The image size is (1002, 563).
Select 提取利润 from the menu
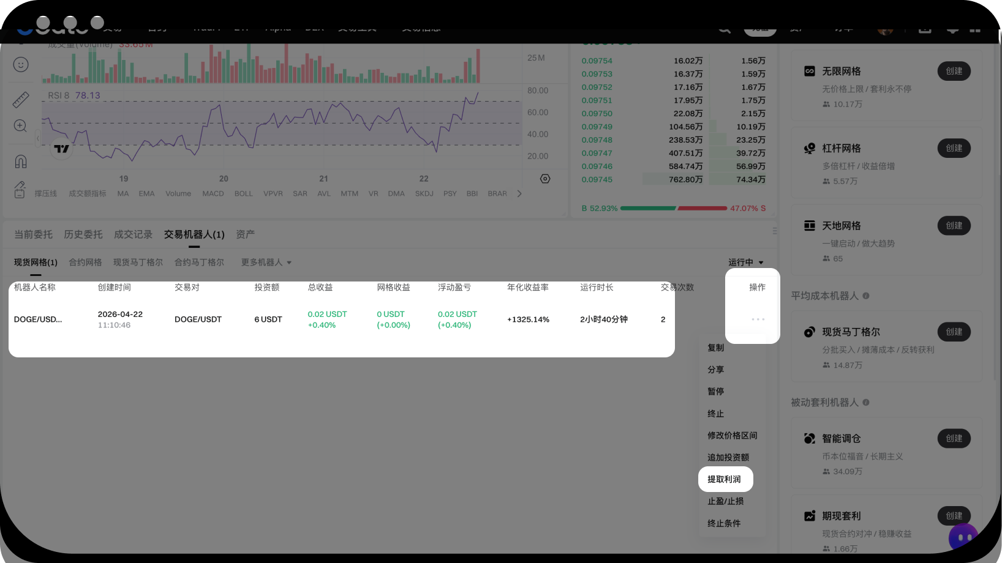coord(725,479)
